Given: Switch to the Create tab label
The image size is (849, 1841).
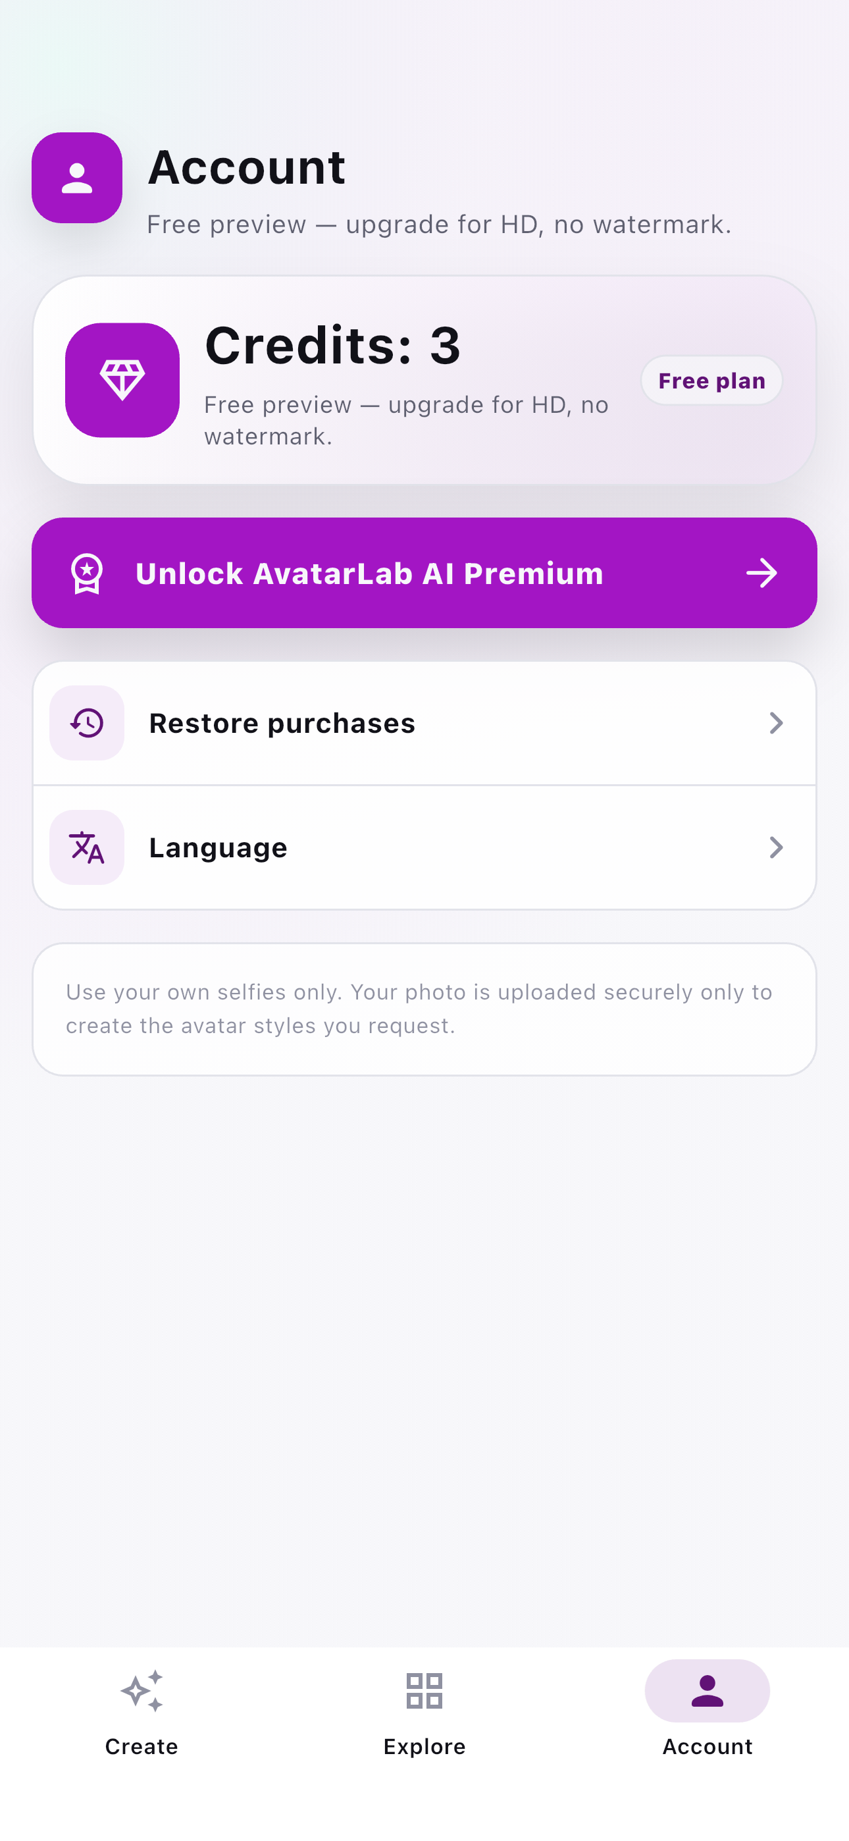Looking at the screenshot, I should [x=141, y=1747].
